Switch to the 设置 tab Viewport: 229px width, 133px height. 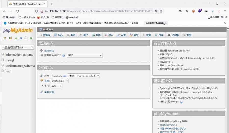coord(121,35)
